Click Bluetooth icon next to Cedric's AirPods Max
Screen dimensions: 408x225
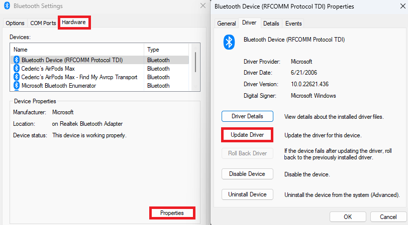click(x=17, y=69)
